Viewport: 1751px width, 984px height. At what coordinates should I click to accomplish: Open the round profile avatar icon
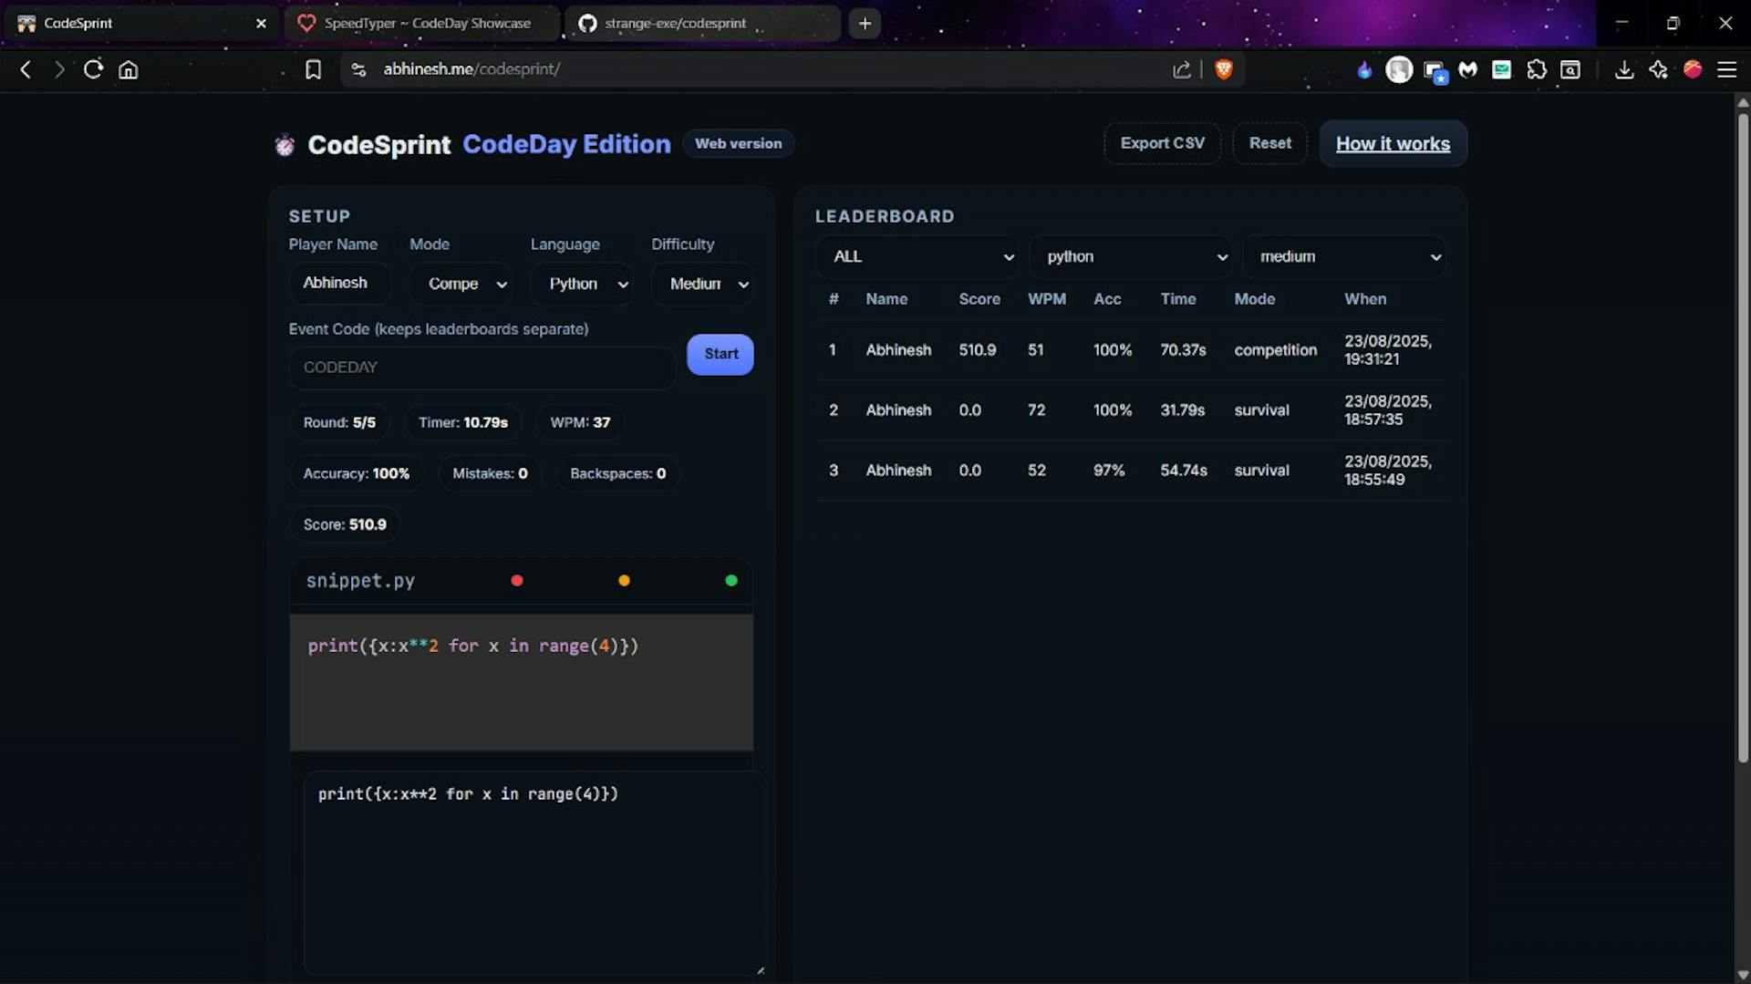pyautogui.click(x=1399, y=69)
